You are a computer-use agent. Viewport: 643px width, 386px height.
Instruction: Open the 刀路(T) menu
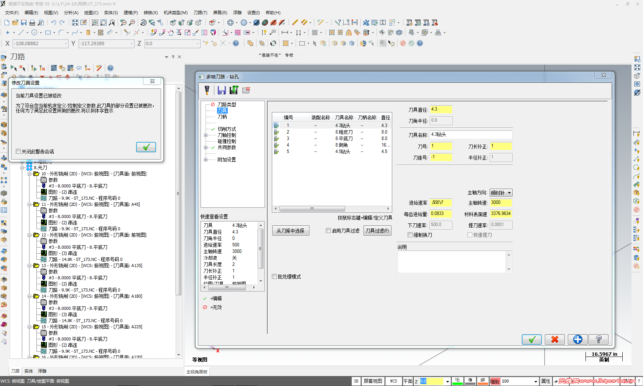coord(200,13)
